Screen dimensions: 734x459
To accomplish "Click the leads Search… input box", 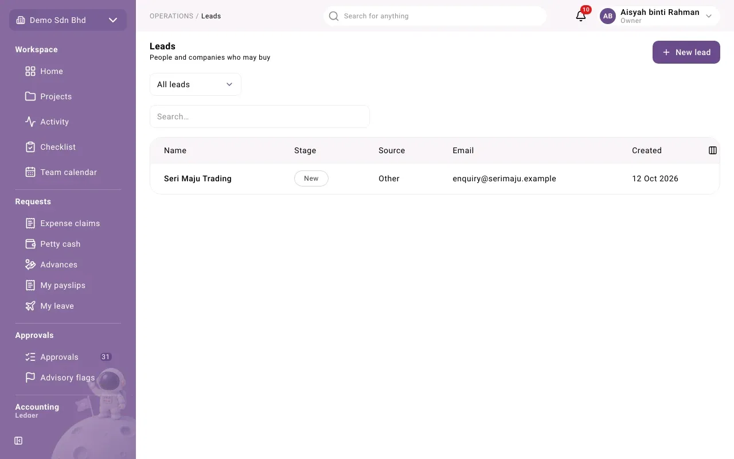I will pyautogui.click(x=260, y=116).
